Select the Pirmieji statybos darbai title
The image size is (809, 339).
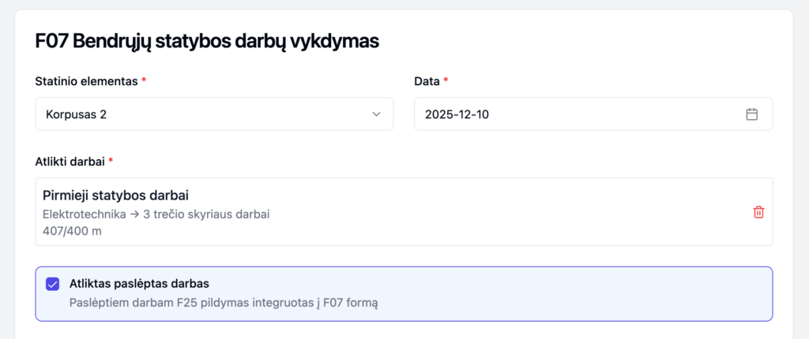tap(115, 196)
